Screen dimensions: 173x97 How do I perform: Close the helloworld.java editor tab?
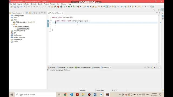[62, 13]
